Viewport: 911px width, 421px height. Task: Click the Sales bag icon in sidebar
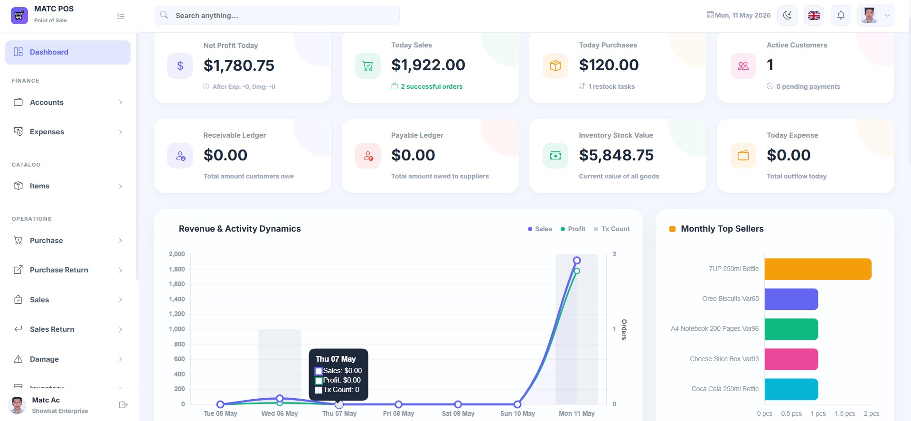[19, 299]
